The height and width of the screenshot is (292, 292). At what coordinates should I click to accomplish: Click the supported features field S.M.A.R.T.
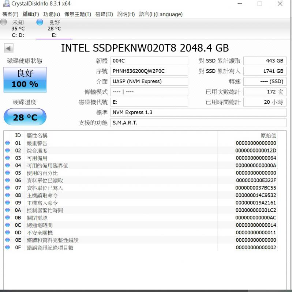(x=198, y=123)
